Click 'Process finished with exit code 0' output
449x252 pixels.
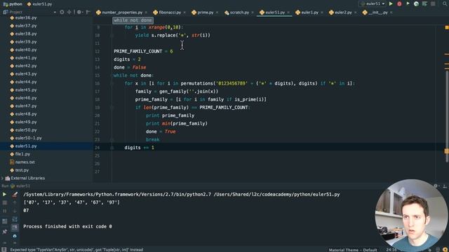[x=67, y=227]
